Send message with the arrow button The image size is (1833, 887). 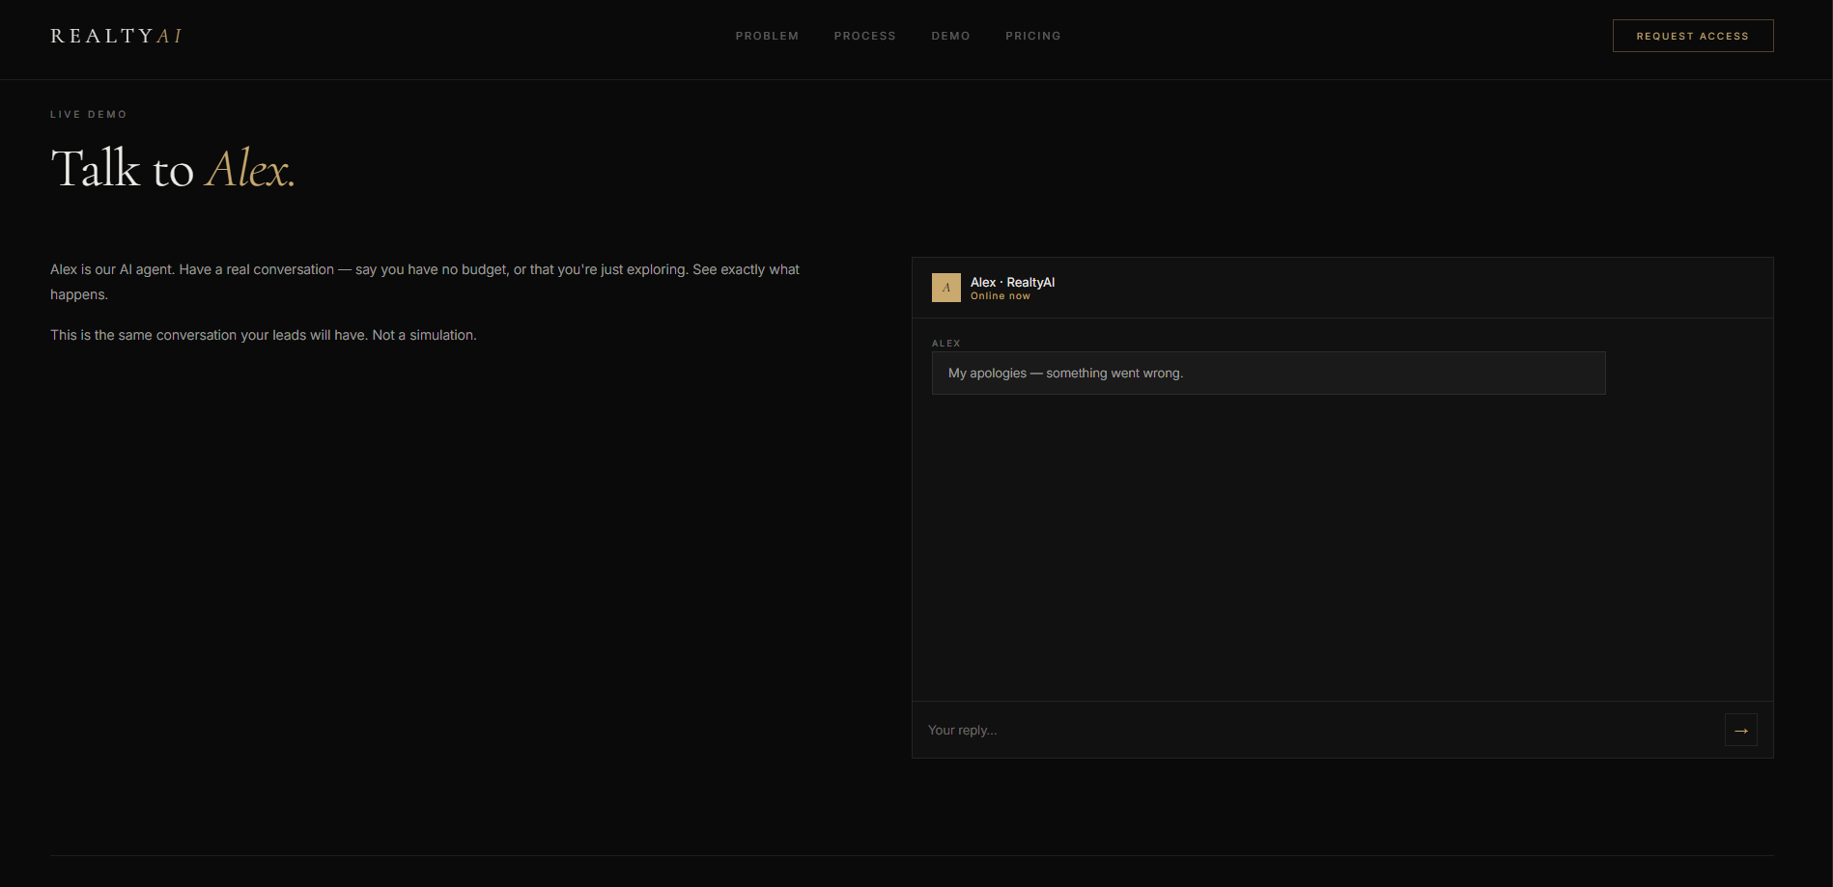1740,730
